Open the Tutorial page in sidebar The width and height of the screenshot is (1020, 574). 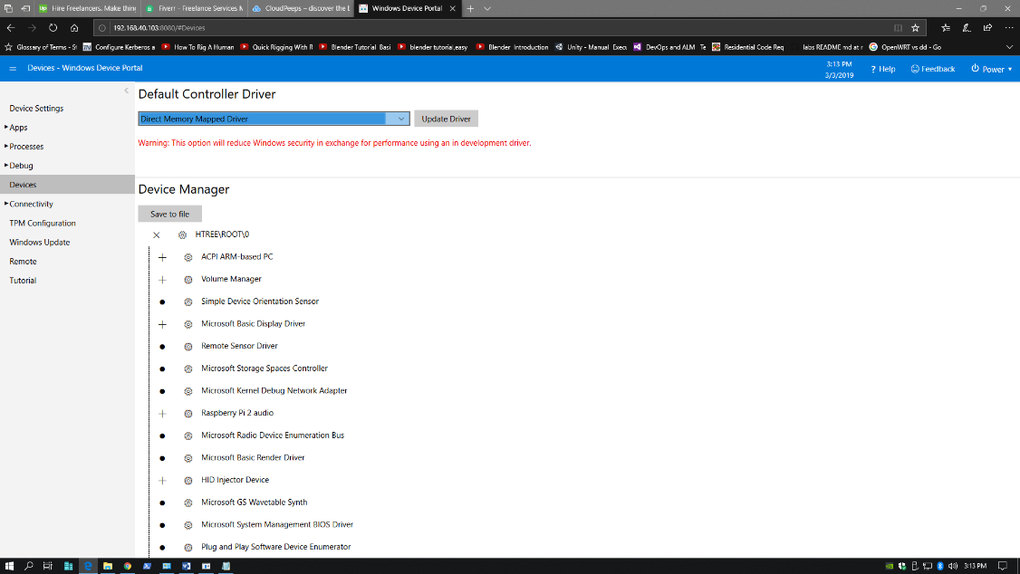[x=23, y=281]
